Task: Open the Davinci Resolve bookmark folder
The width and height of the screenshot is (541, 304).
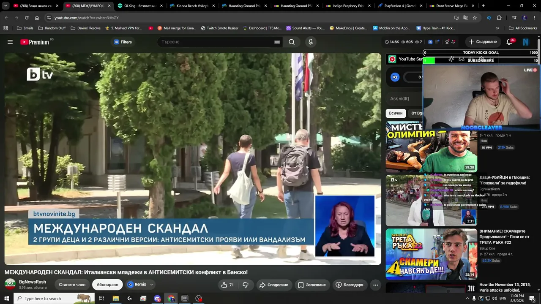Action: (x=85, y=28)
